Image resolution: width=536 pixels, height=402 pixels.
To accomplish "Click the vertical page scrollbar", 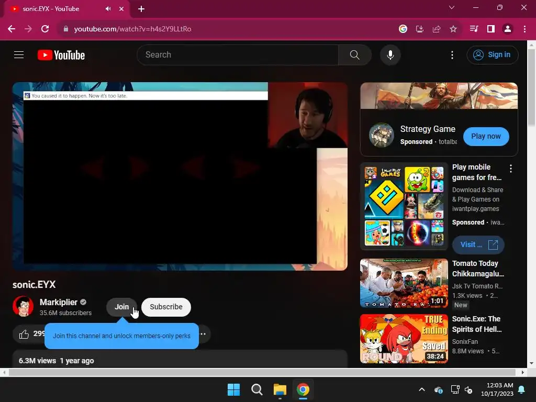I will [532, 87].
